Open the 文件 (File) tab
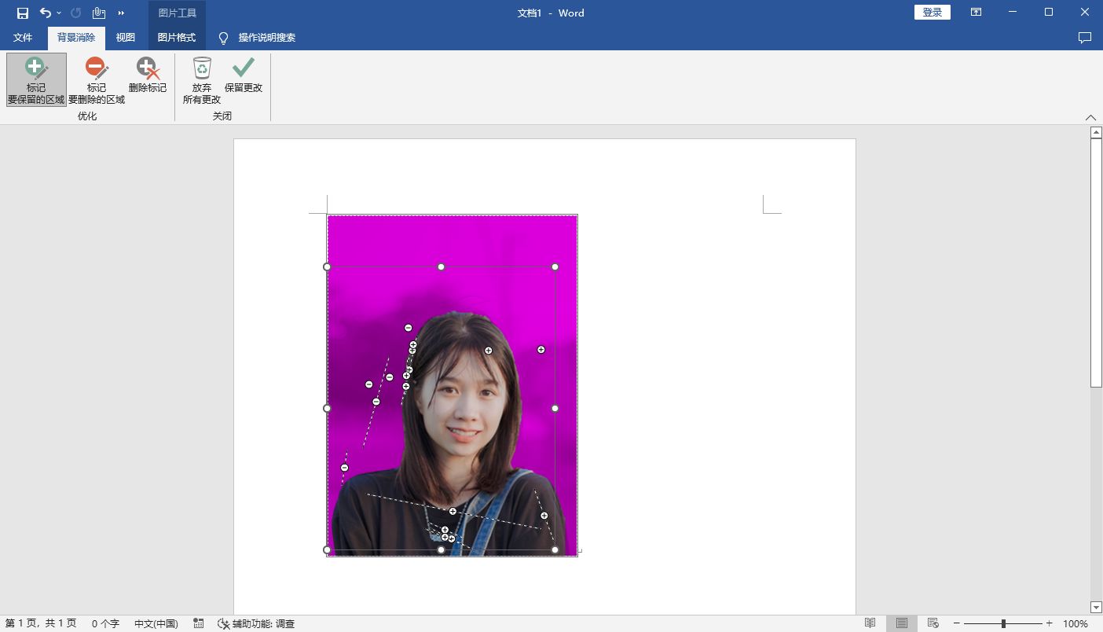This screenshot has height=632, width=1103. 23,38
